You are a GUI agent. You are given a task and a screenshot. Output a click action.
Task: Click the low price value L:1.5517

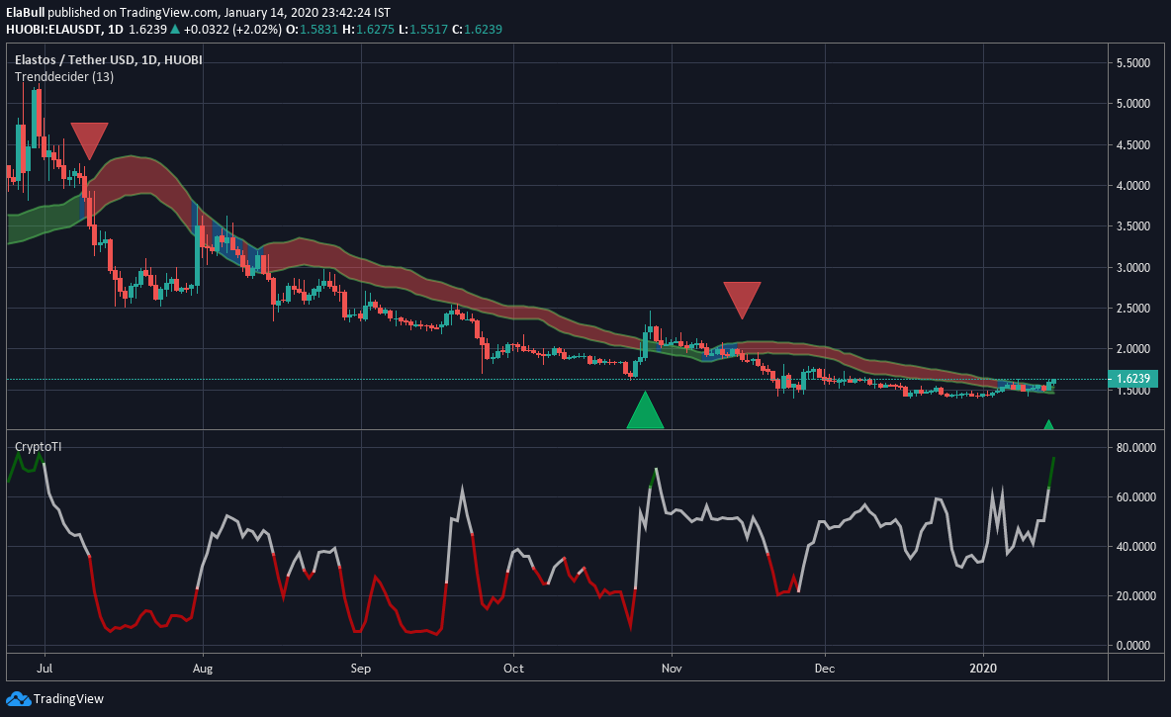(422, 29)
